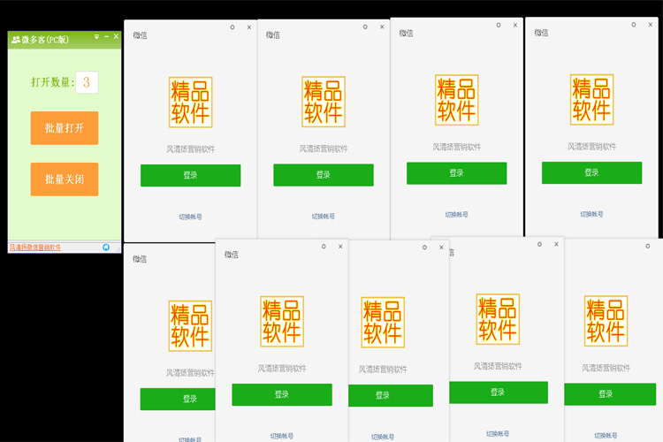Focus the 打开数量 number input field
Image resolution: width=663 pixels, height=442 pixels.
(x=87, y=82)
